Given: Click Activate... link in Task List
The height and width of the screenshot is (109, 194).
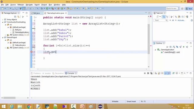Looking at the screenshot, I should pos(181,20).
